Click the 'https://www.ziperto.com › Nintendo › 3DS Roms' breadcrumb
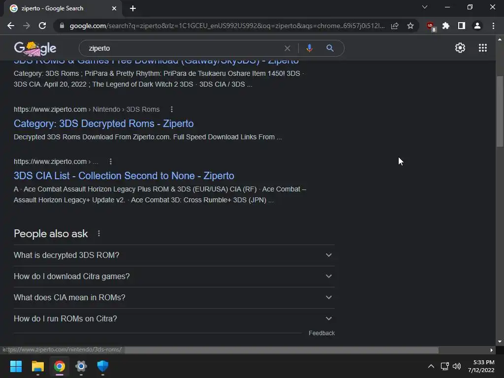The height and width of the screenshot is (378, 504). 87,109
